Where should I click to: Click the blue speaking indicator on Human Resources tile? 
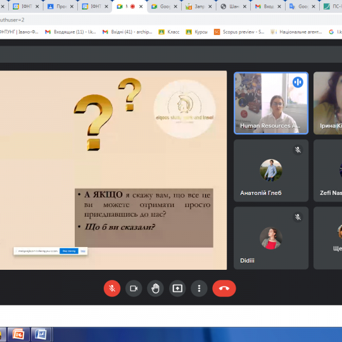298,82
